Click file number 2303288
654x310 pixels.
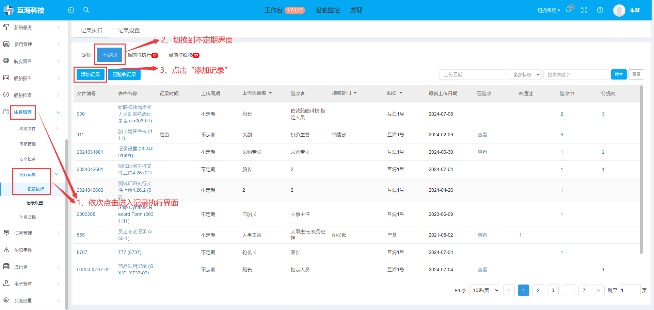(x=86, y=214)
